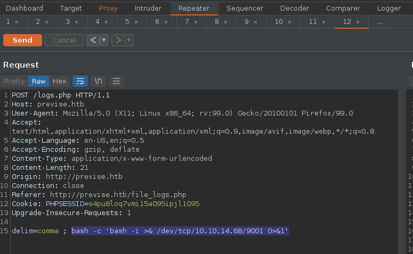Select the Repeater tab
413x254 pixels.
click(x=194, y=9)
